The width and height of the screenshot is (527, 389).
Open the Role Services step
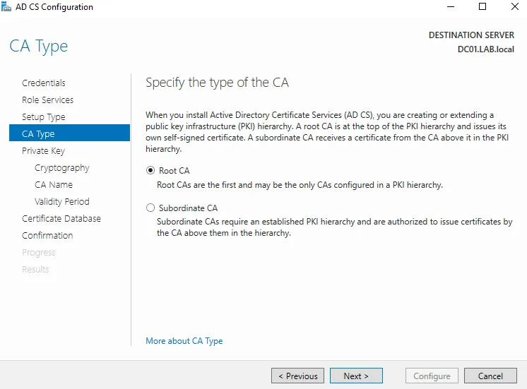pos(48,100)
